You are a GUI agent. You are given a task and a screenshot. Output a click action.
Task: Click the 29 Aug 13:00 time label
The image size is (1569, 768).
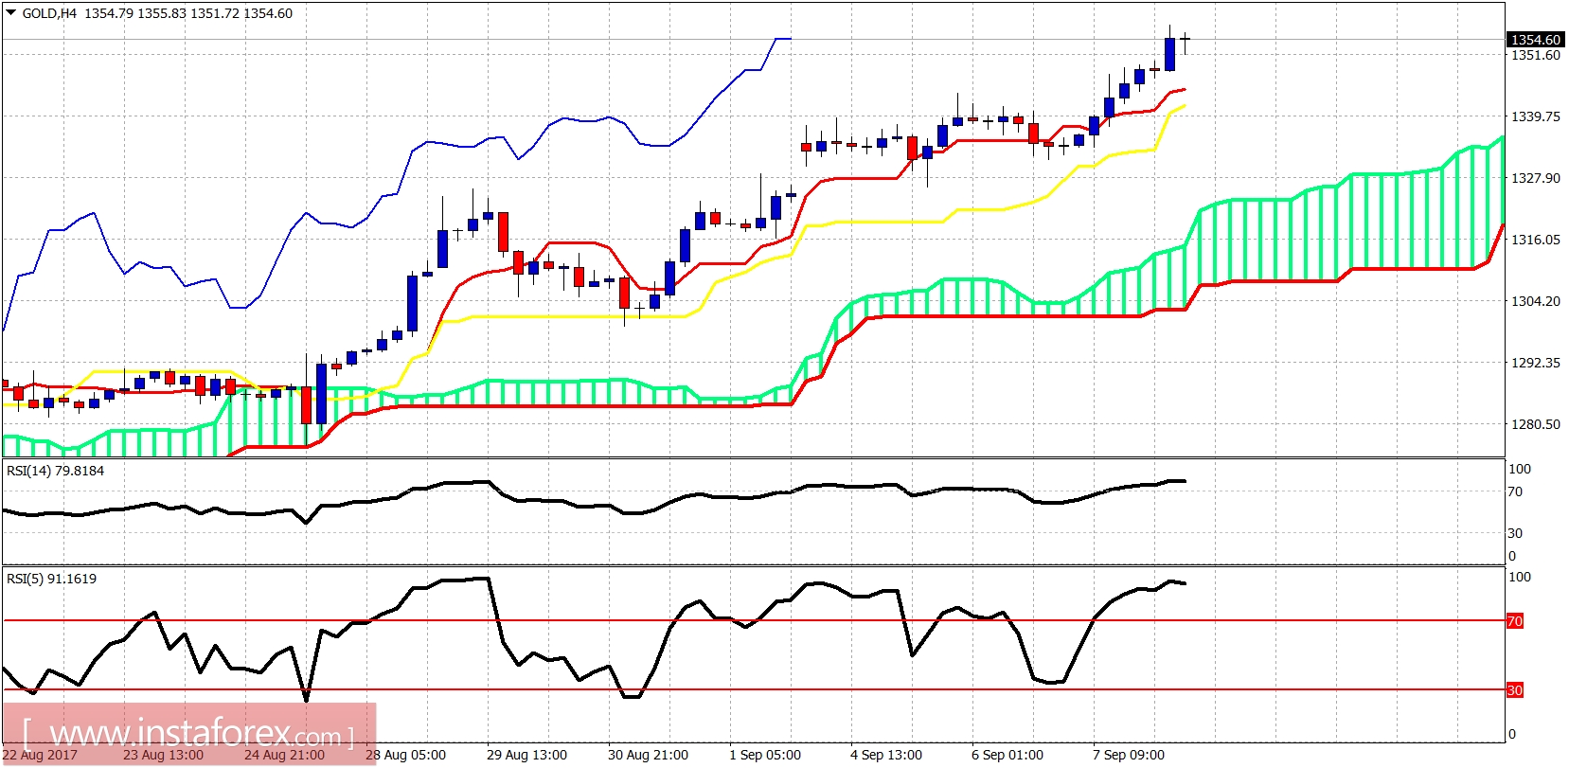526,755
